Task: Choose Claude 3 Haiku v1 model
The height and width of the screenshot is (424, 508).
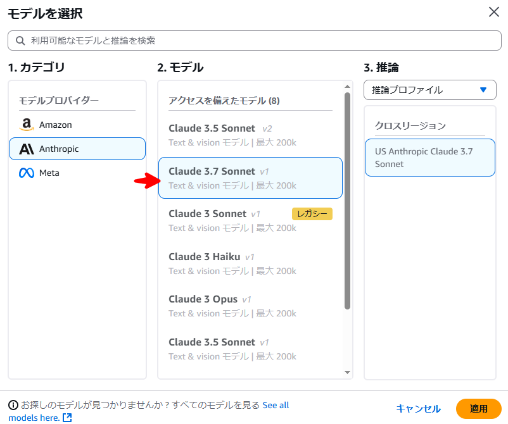Action: tap(250, 263)
